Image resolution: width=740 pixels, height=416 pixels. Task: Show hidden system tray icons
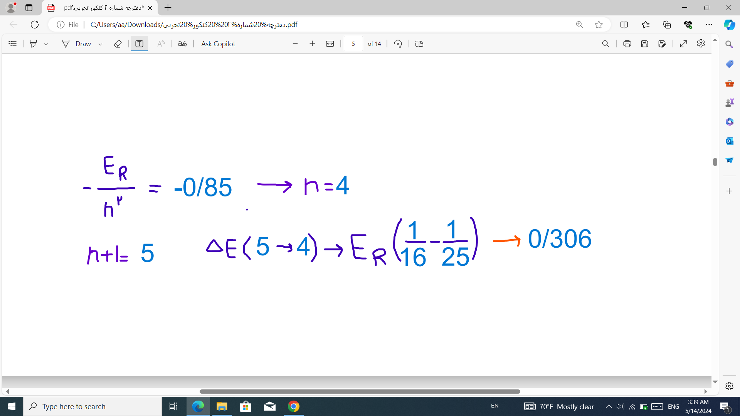[x=609, y=406]
